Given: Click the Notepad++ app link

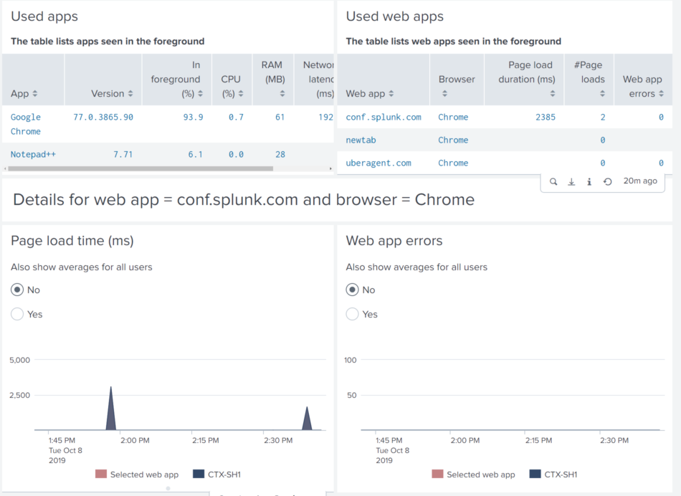Looking at the screenshot, I should 32,154.
